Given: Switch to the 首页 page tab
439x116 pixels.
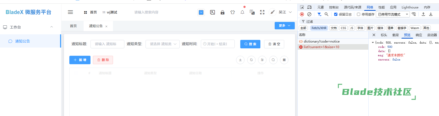Looking at the screenshot, I should [x=73, y=26].
